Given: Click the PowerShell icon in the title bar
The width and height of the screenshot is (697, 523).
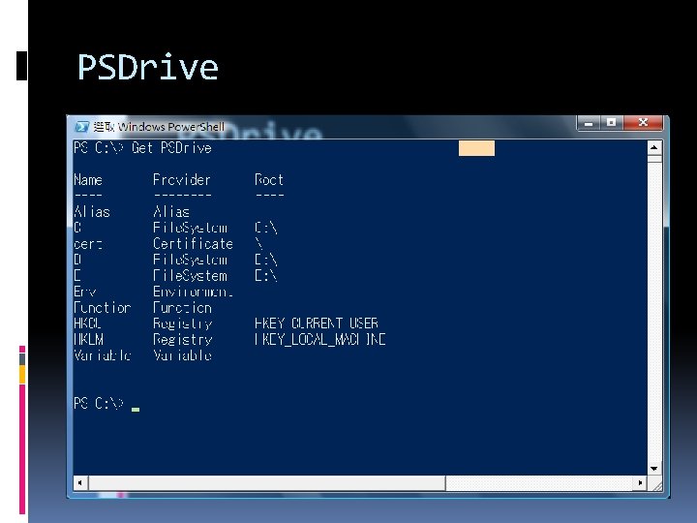Looking at the screenshot, I should 81,127.
